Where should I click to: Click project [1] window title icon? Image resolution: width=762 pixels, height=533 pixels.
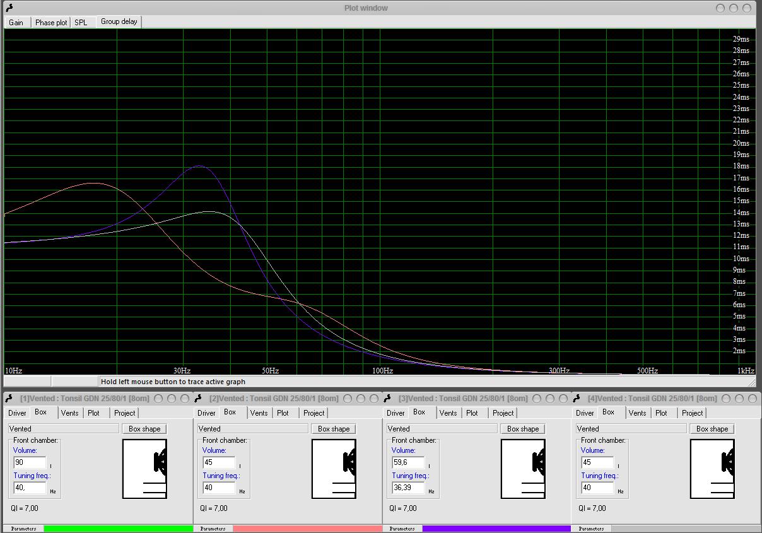(x=9, y=399)
